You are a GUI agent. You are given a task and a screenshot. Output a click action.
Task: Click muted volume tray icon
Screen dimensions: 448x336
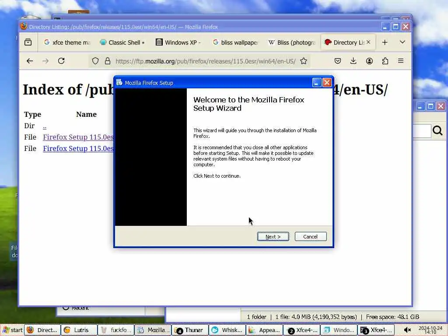pos(407,330)
